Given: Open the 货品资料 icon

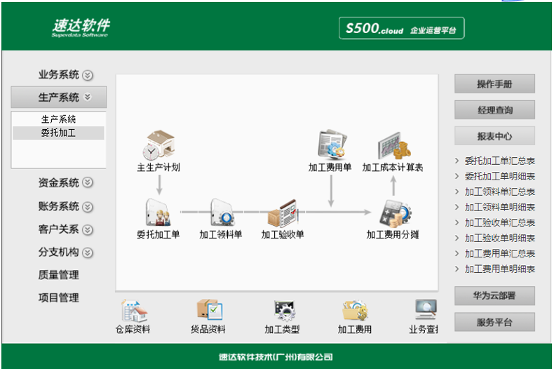Looking at the screenshot, I should coord(209,309).
